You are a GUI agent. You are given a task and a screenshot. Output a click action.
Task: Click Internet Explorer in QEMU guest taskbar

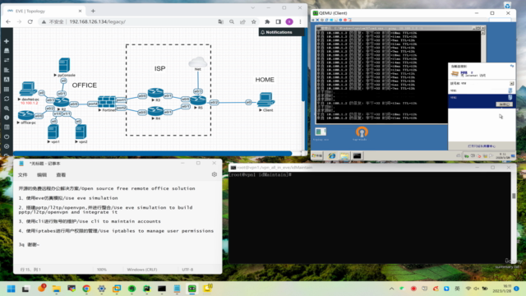331,155
